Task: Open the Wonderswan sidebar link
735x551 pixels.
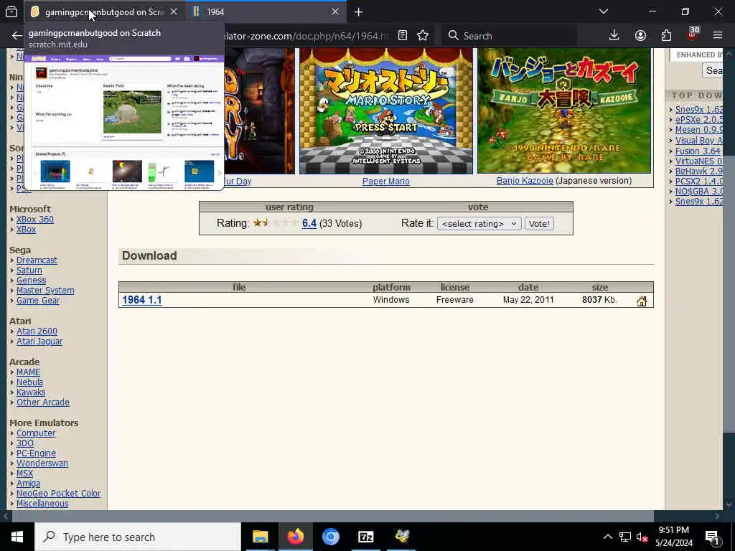Action: tap(42, 463)
